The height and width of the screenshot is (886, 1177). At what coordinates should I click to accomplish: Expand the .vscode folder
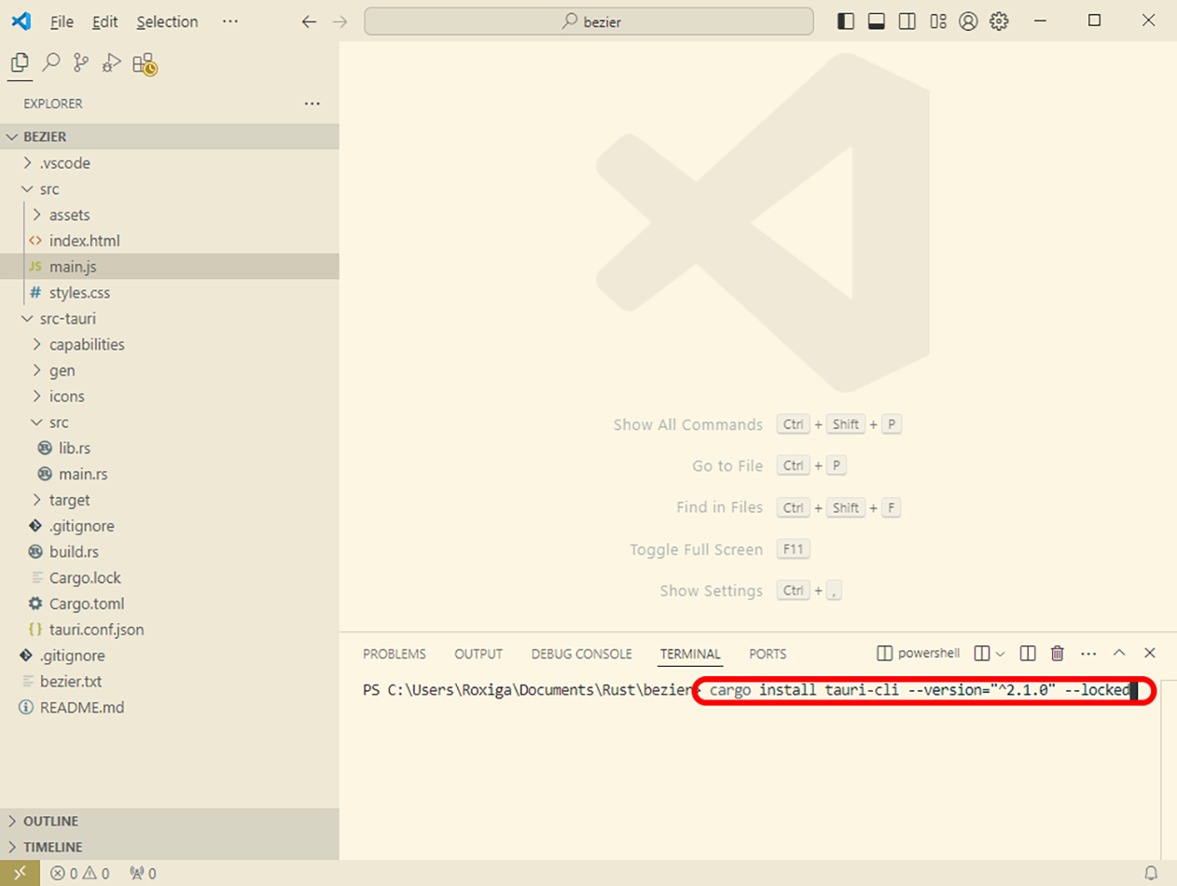point(170,163)
